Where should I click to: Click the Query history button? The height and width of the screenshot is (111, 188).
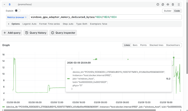pyautogui.click(x=36, y=33)
